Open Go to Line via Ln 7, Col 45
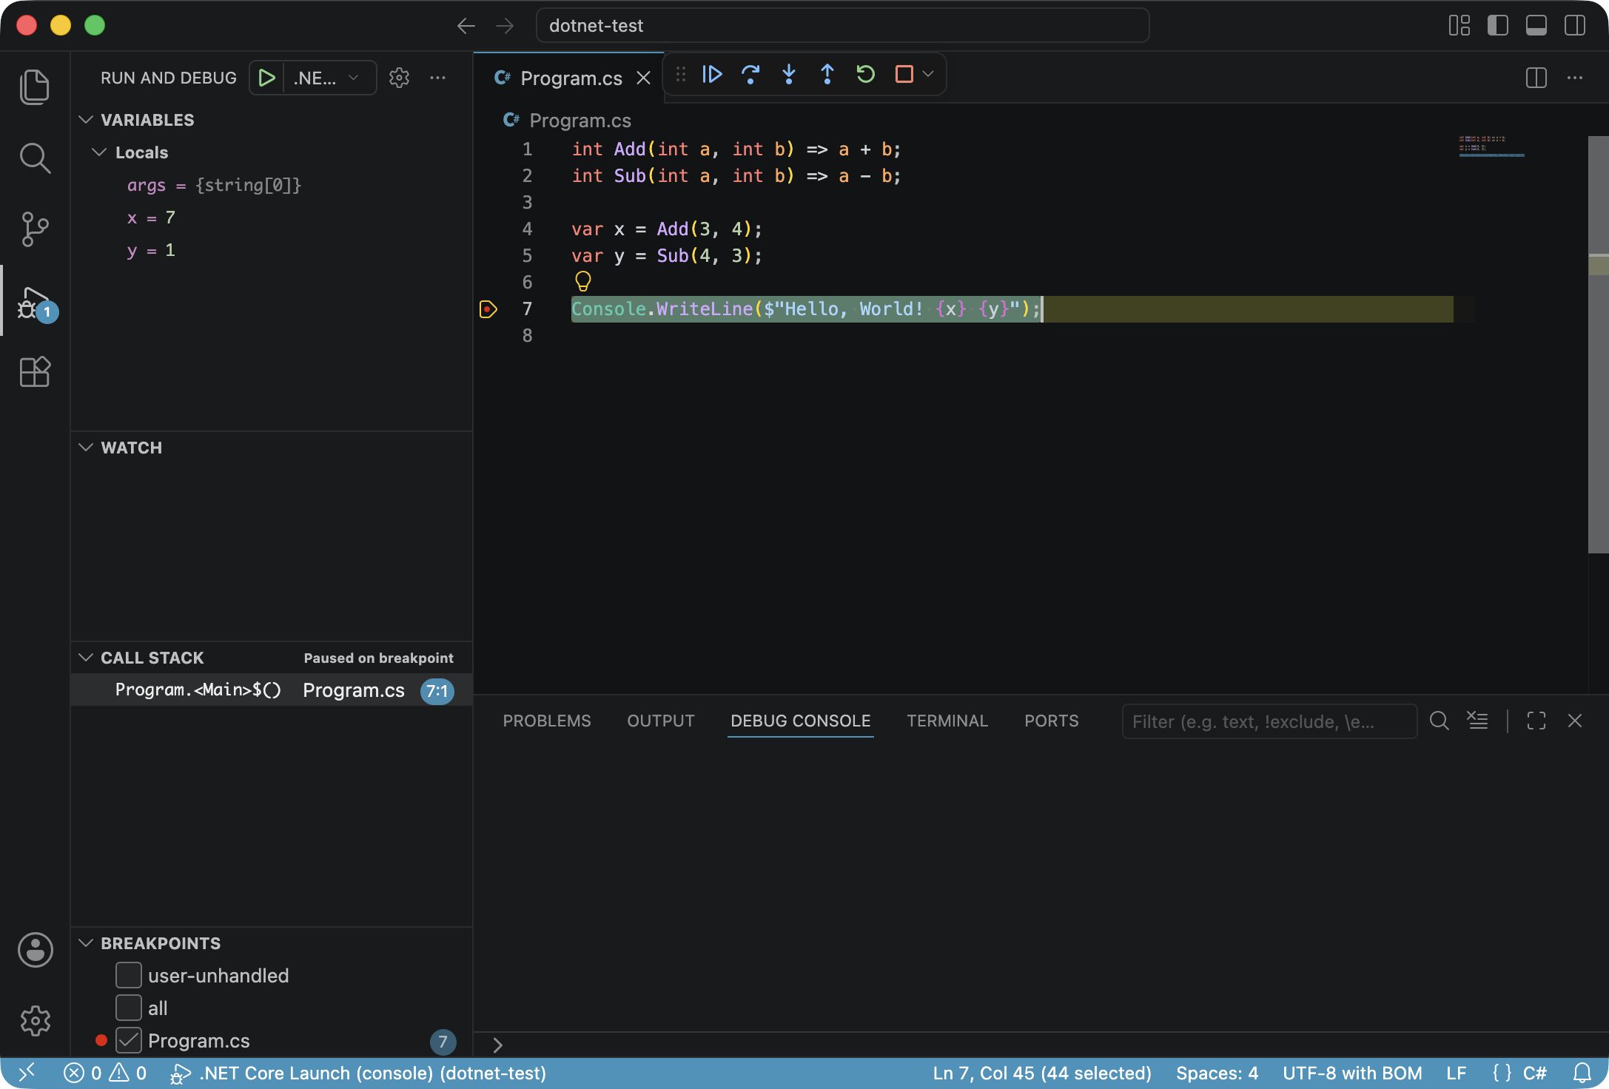1609x1089 pixels. point(1042,1073)
